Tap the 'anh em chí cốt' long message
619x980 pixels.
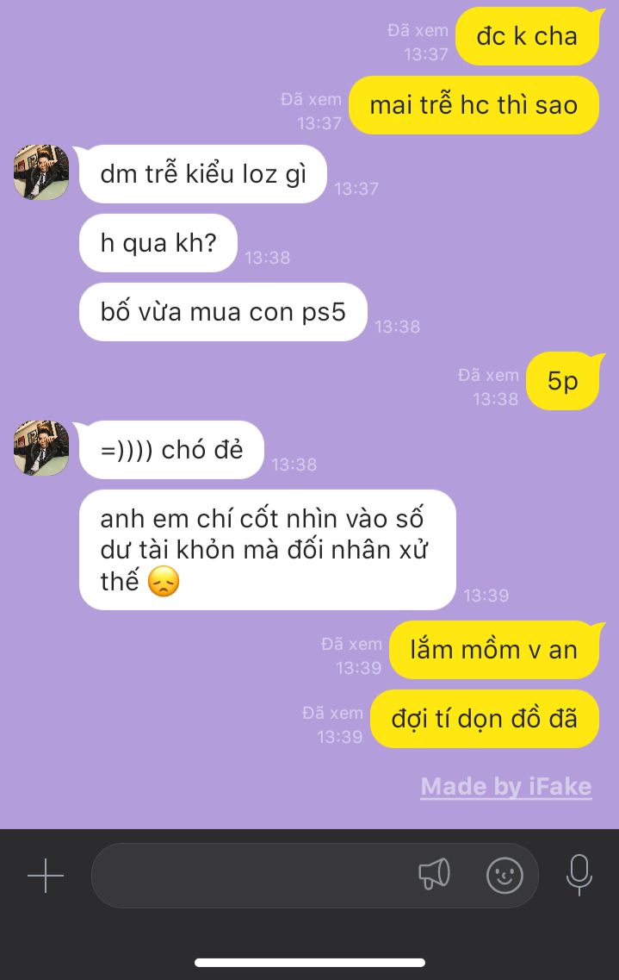pos(267,549)
